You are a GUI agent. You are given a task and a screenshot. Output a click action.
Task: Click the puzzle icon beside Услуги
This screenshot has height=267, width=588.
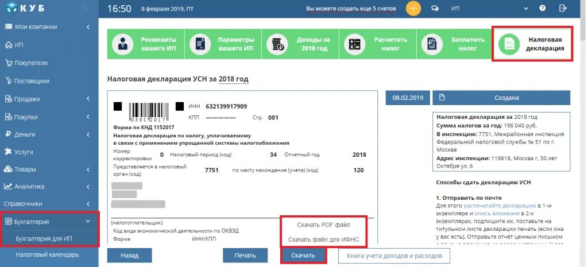click(x=8, y=152)
